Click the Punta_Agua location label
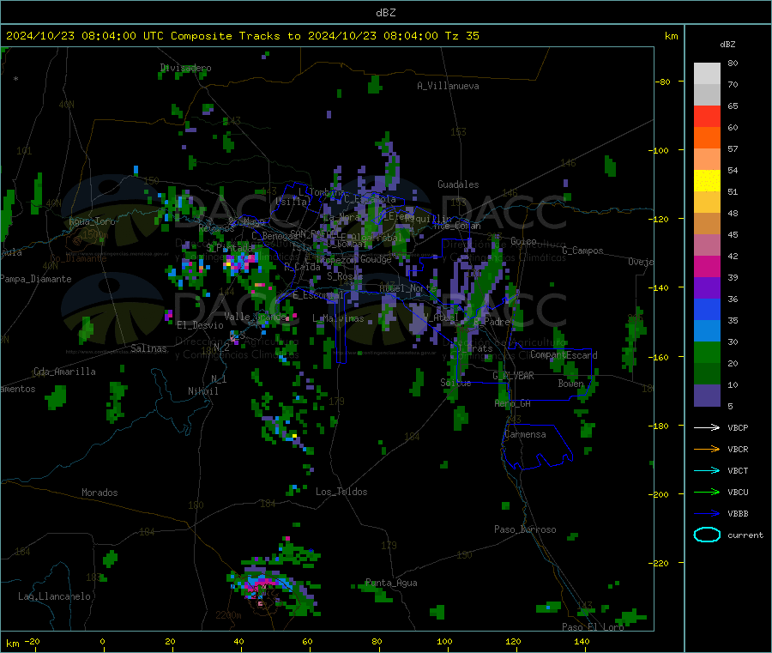Viewport: 772px width, 653px height. (391, 583)
